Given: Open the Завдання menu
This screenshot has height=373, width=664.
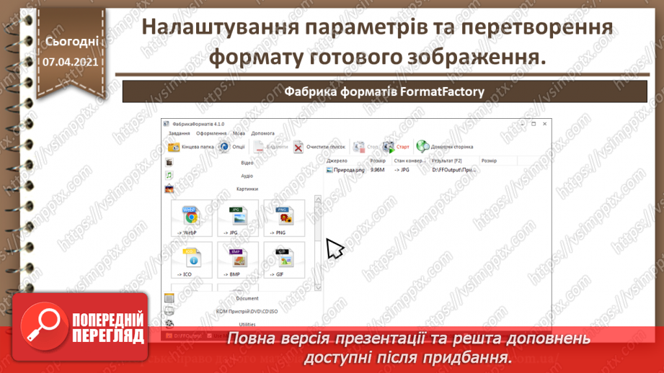Looking at the screenshot, I should 179,133.
